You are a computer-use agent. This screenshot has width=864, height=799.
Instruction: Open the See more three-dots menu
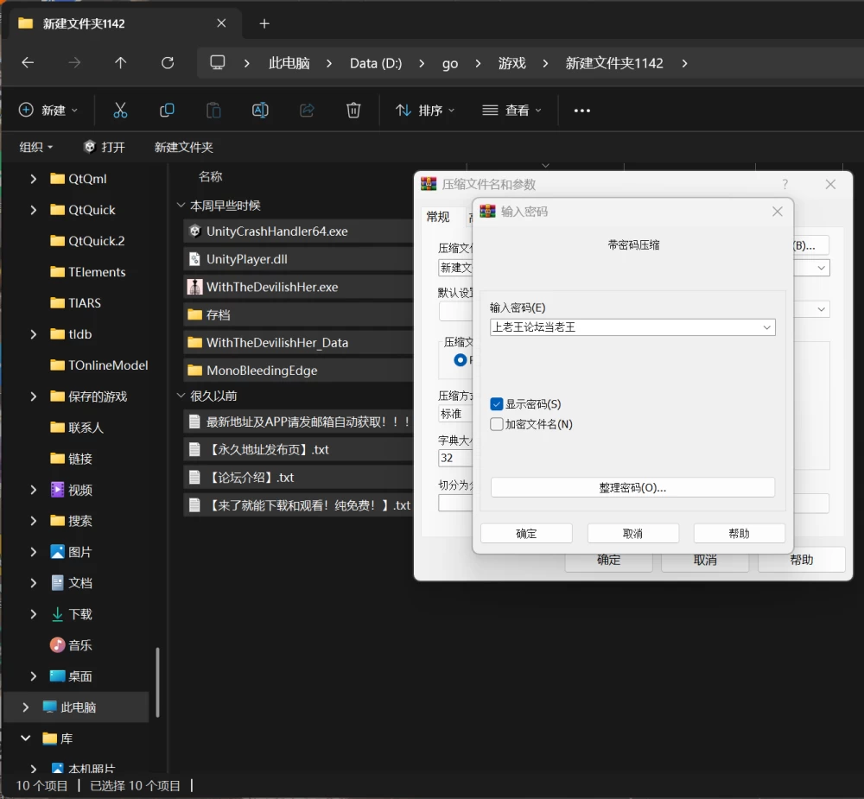click(x=581, y=111)
